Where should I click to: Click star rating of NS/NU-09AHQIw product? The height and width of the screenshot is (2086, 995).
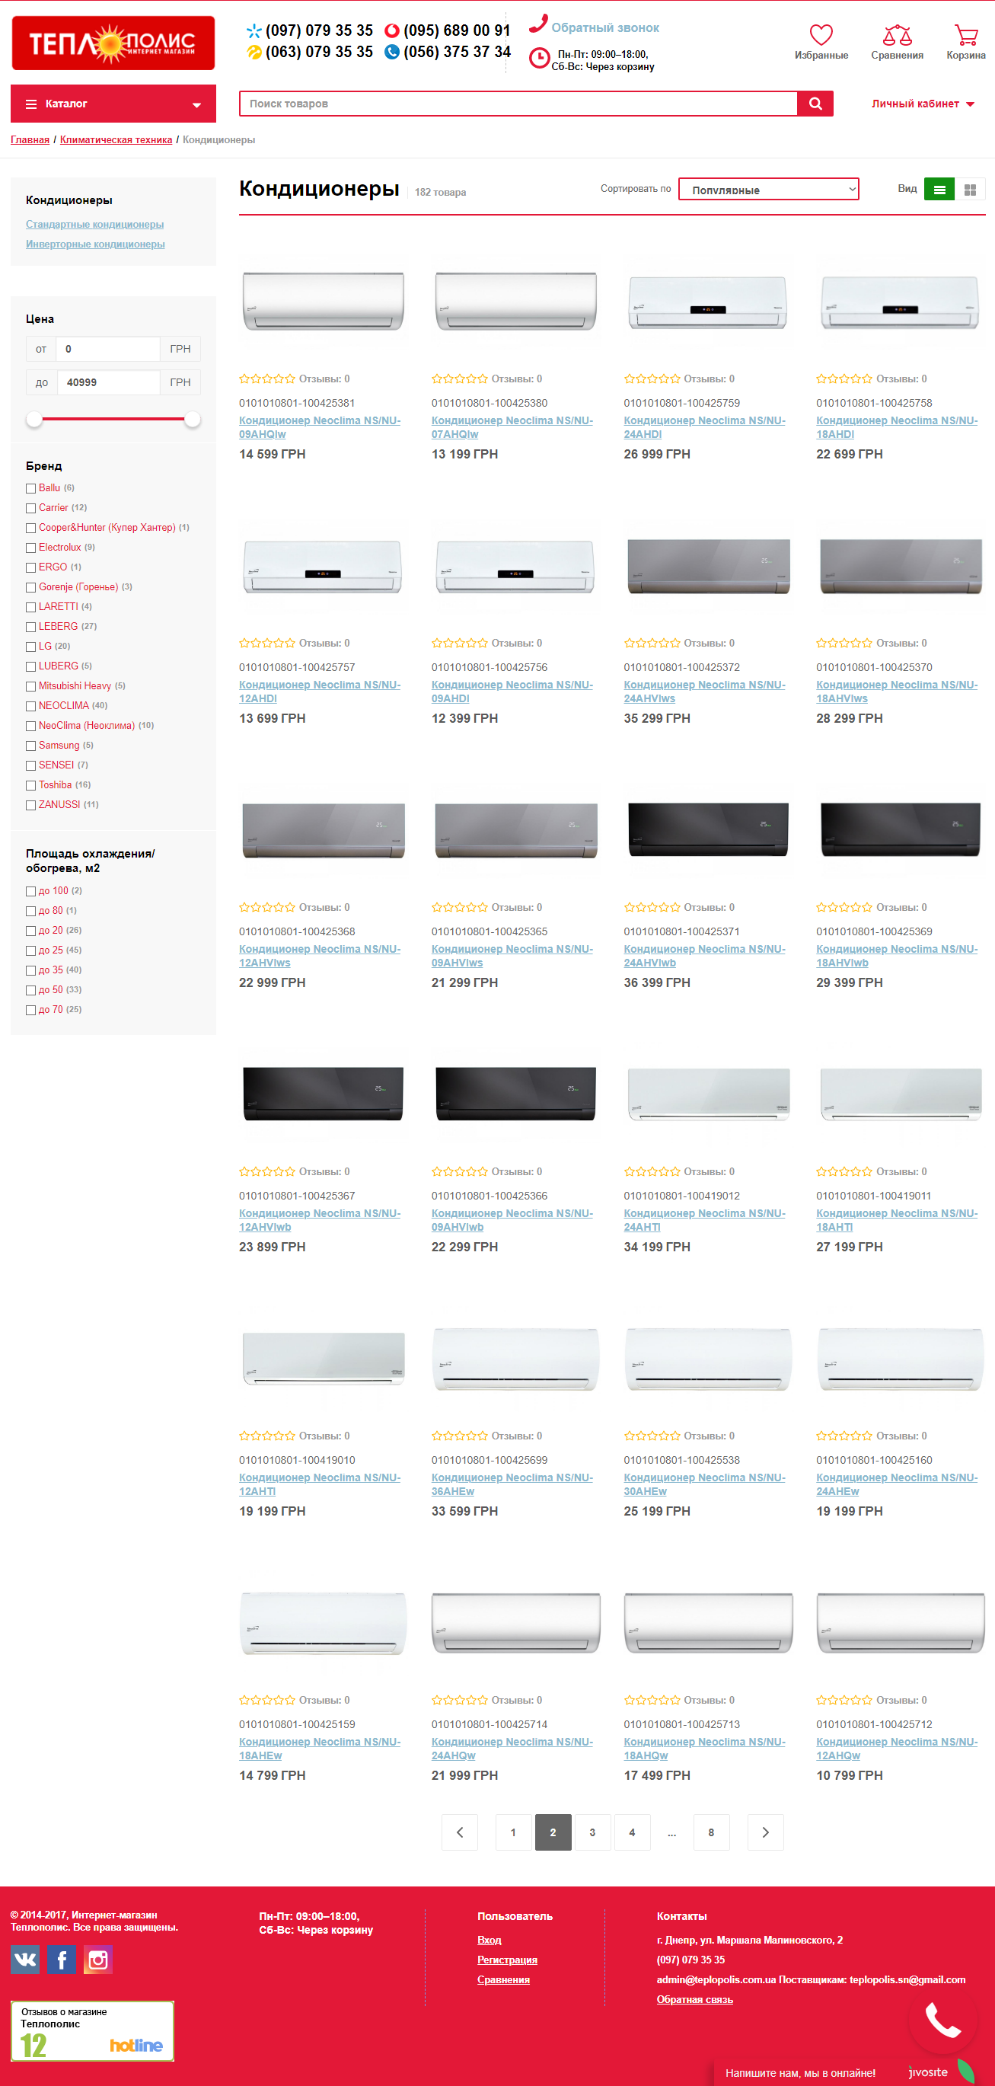coord(267,379)
